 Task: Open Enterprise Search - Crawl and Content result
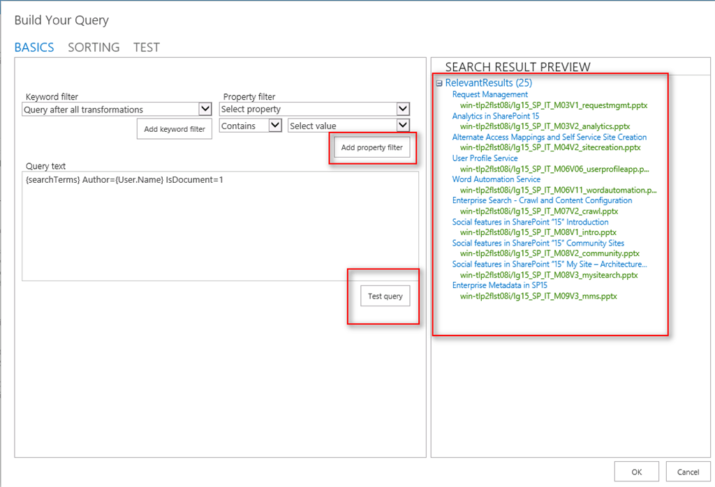pos(542,200)
